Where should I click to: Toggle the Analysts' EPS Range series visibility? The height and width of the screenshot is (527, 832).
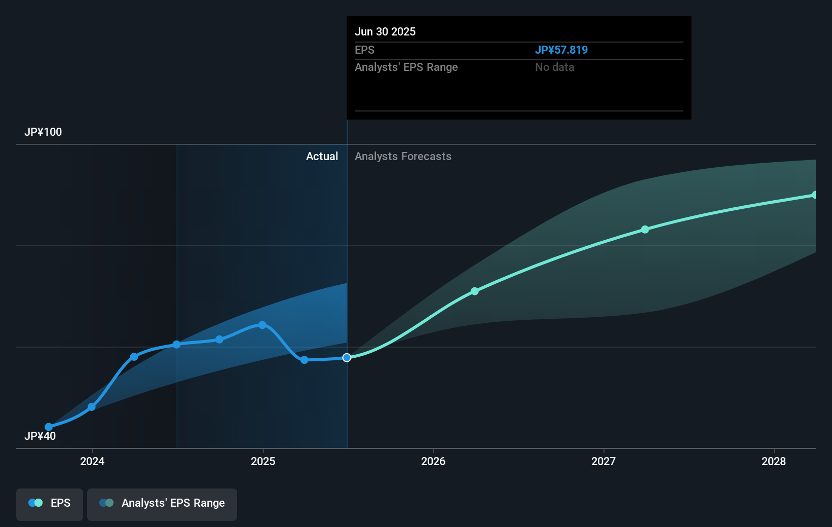[x=162, y=504]
